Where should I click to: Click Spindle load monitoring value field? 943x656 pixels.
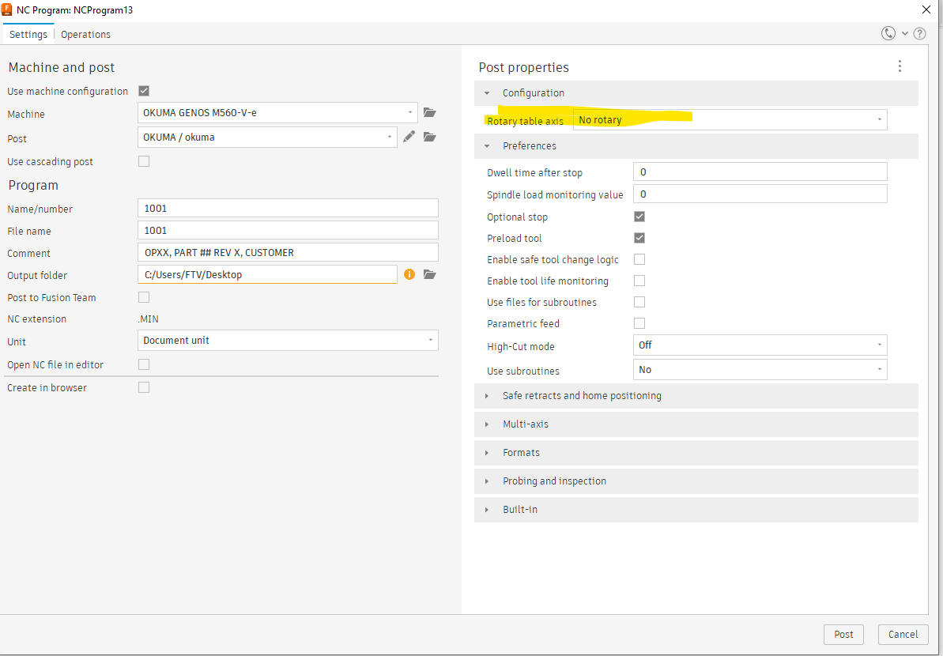click(760, 194)
